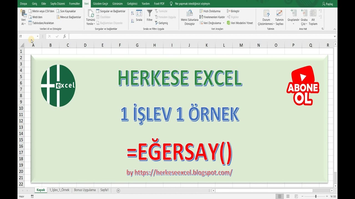Switch to the Gözden Geçir ribbon tab
Screen dimensions: 355x199
pyautogui.click(x=101, y=4)
